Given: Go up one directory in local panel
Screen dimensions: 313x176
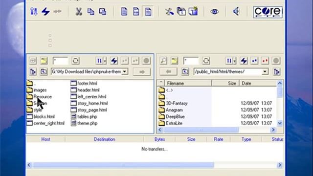Looking at the screenshot, I should [44, 72].
